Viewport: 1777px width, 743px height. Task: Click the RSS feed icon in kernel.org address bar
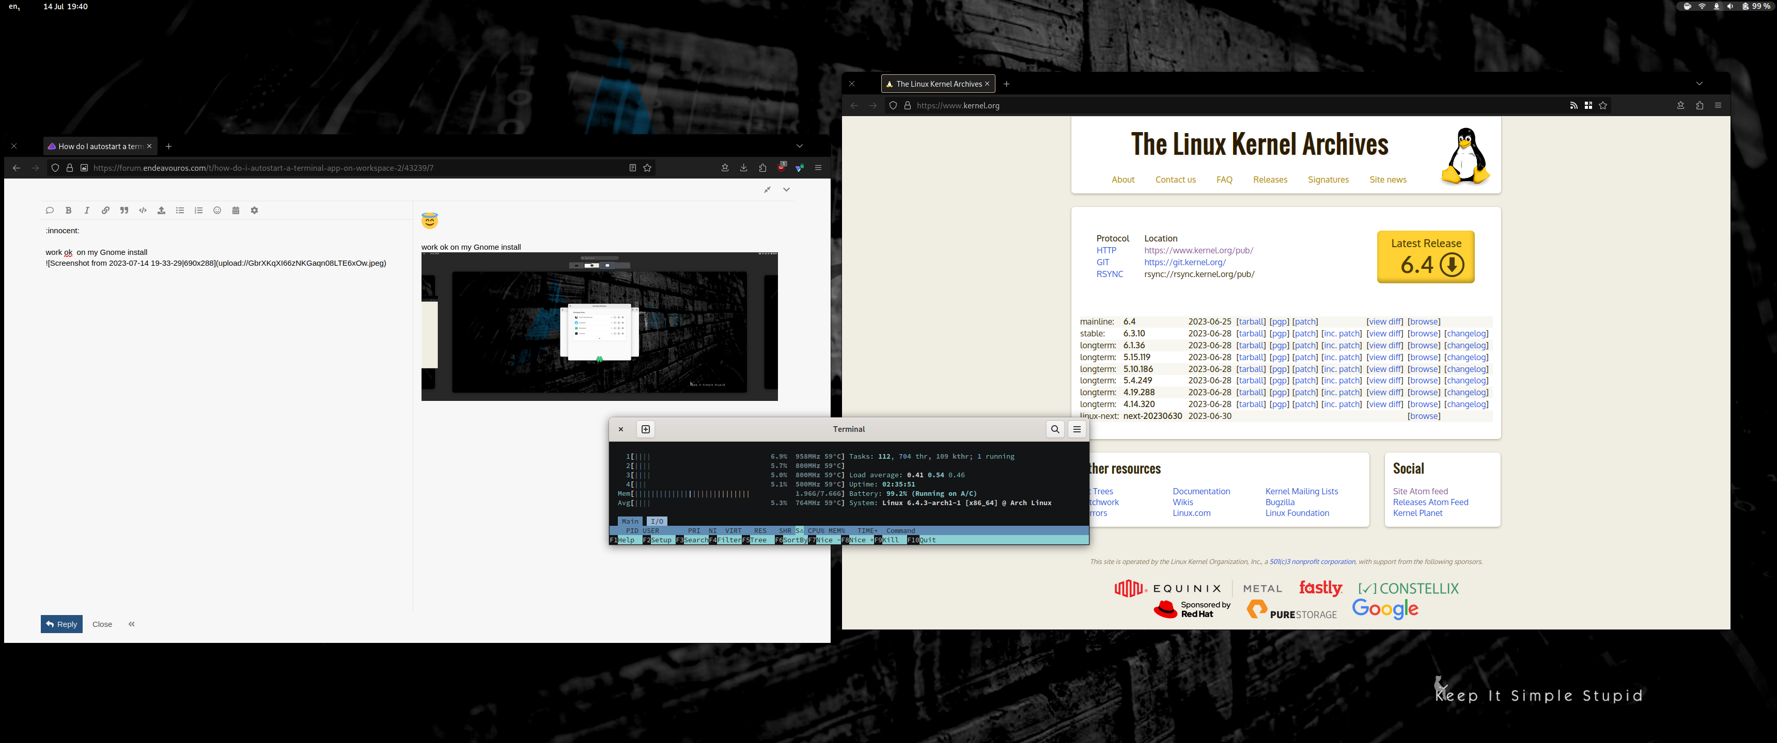pos(1573,105)
